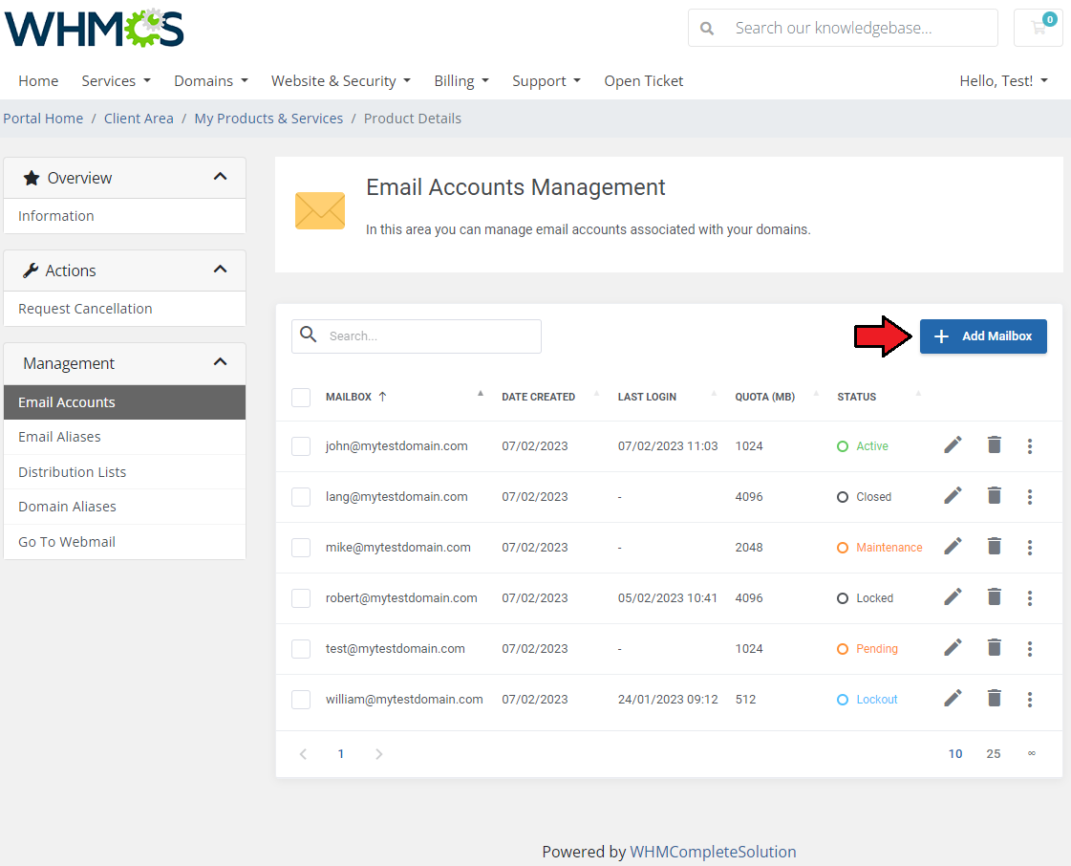Request Cancellation in Actions panel
The width and height of the screenshot is (1071, 866).
[124, 308]
